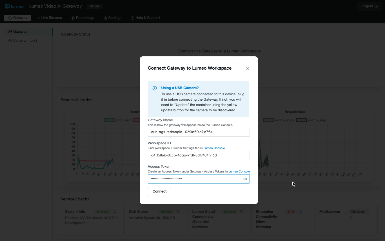Open the Lumeo Console link under Workspace ID
This screenshot has height=241, width=385.
pyautogui.click(x=214, y=148)
